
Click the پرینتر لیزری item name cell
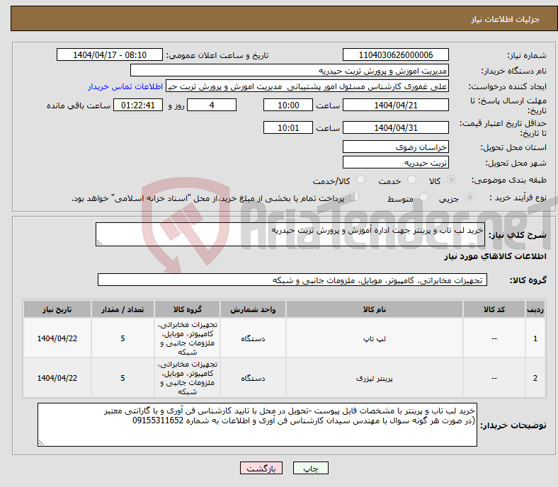click(375, 378)
